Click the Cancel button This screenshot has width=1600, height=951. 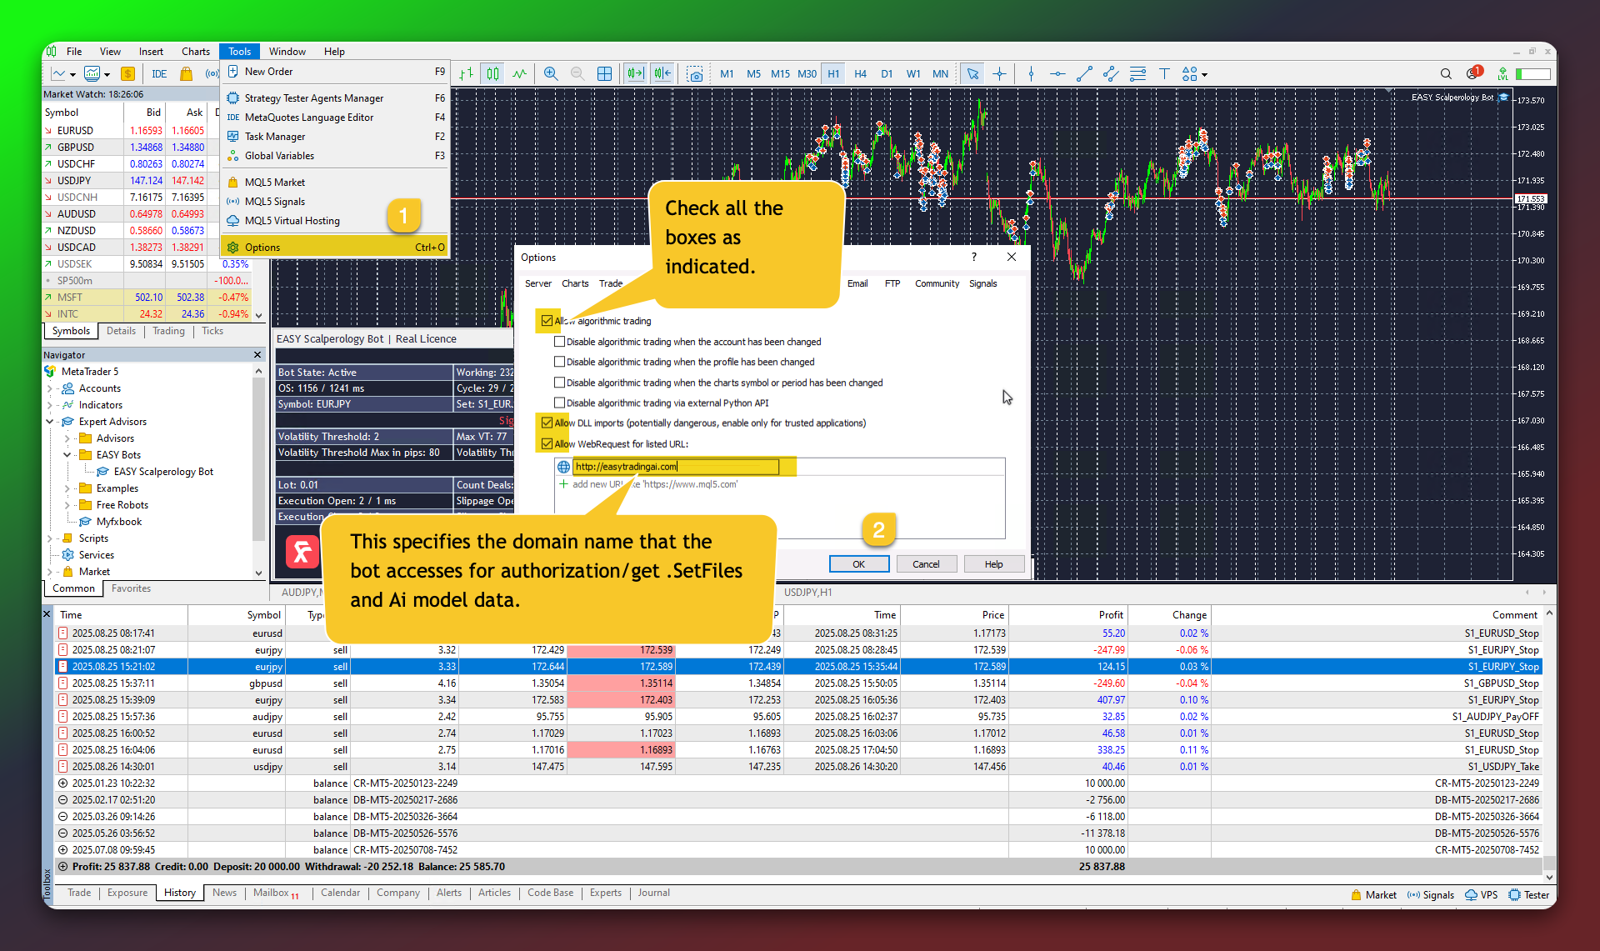pyautogui.click(x=925, y=564)
